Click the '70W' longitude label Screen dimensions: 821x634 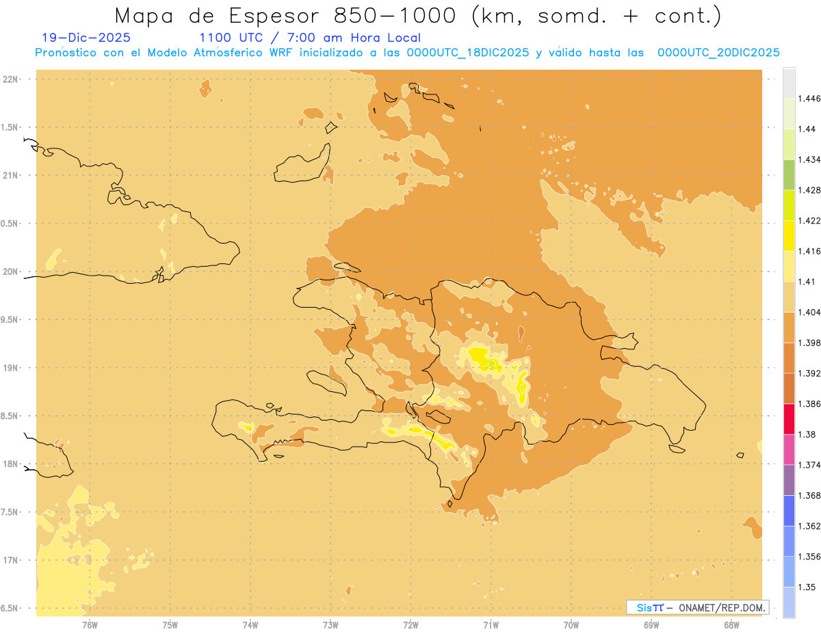pos(571,625)
